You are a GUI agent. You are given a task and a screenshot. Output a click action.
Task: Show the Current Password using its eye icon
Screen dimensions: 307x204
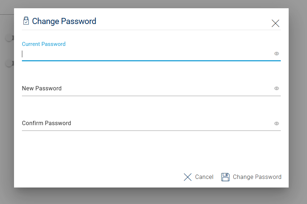point(276,54)
